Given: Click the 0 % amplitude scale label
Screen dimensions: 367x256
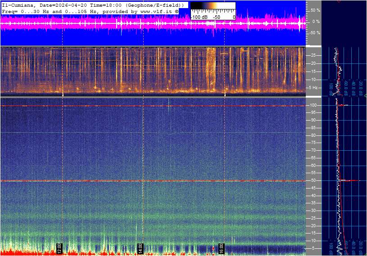Looking at the screenshot, I should [316, 21].
